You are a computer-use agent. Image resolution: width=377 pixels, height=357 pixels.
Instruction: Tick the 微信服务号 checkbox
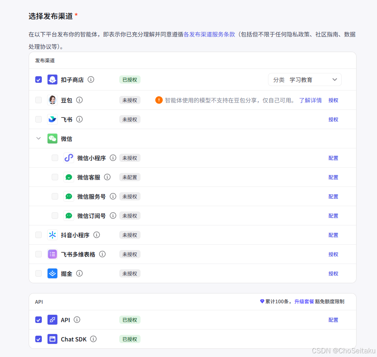(55, 197)
